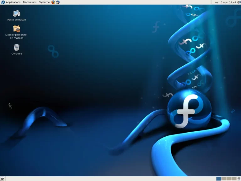Click the Poste de travail label text
241x181 pixels.
click(x=17, y=20)
